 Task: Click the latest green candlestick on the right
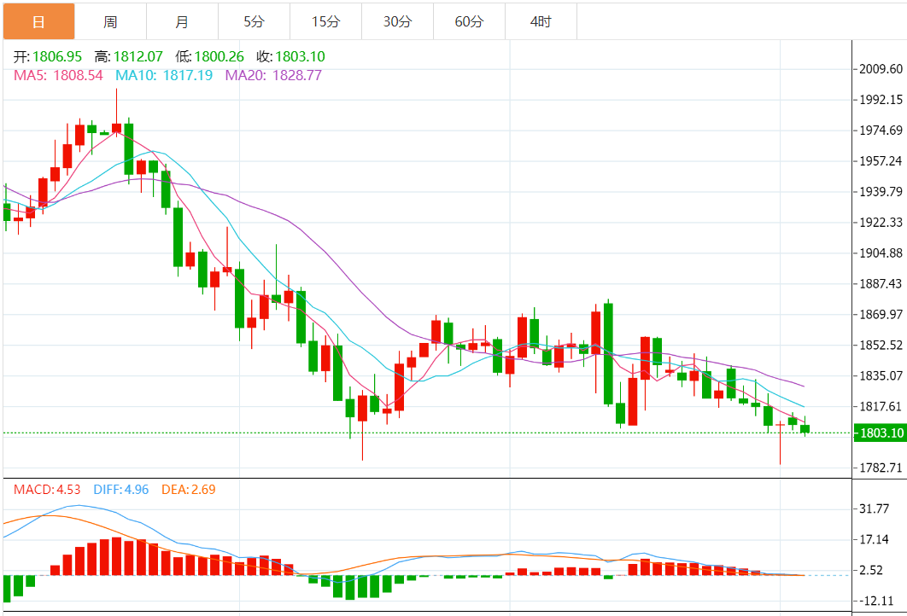click(x=805, y=428)
